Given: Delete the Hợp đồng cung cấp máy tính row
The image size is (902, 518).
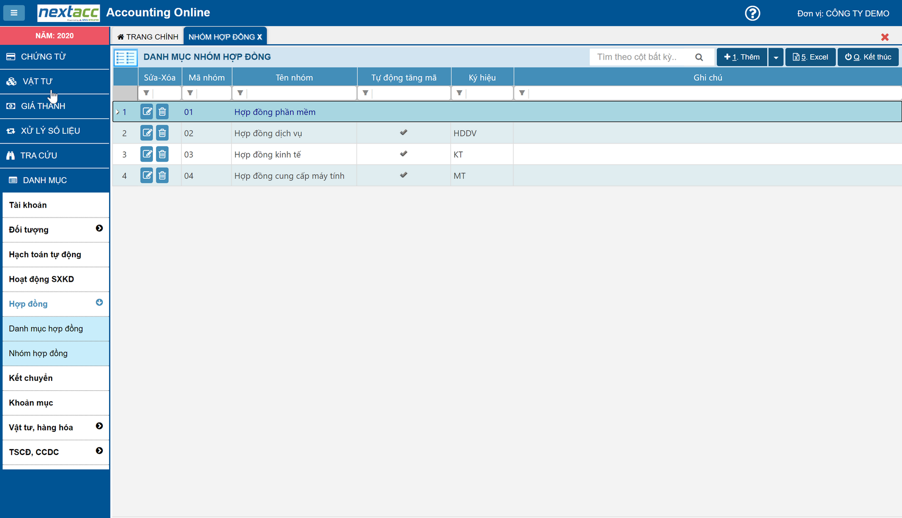Looking at the screenshot, I should pyautogui.click(x=162, y=176).
